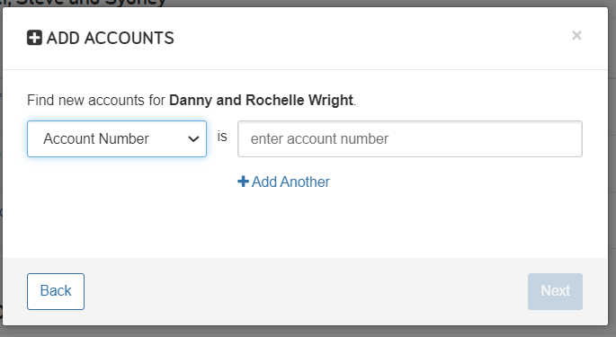This screenshot has height=337, width=616.
Task: Click the dimmed backdrop beneath the dialog
Action: pos(308,332)
